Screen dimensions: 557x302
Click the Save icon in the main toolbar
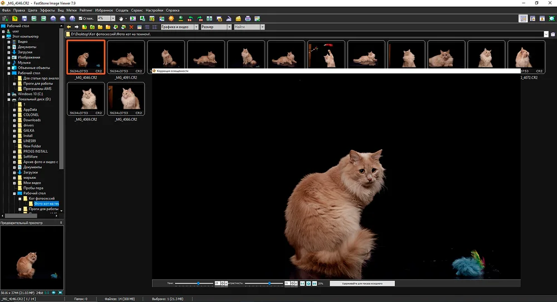point(24,18)
